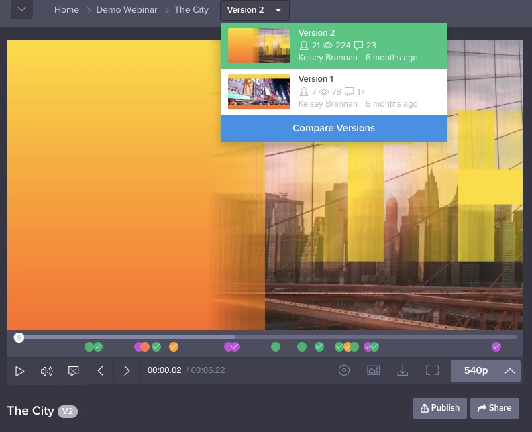Click the video progress bar
The image size is (532, 432).
265,337
